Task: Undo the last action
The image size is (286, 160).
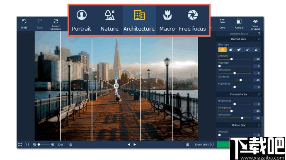Action: click(24, 24)
